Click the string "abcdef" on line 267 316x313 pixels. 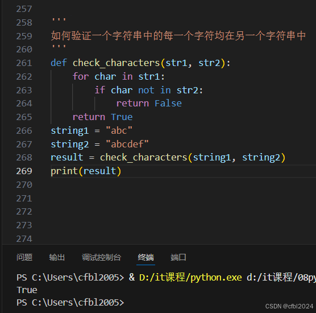point(127,144)
